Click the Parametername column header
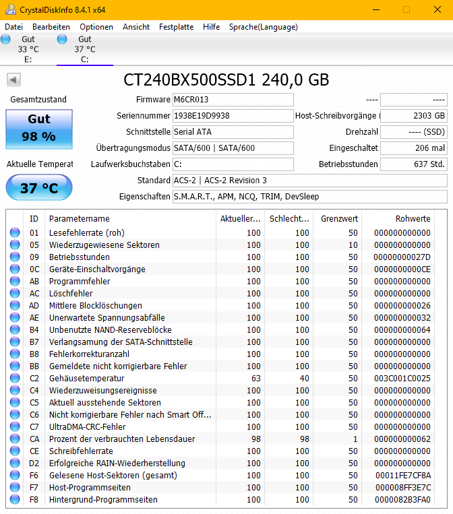453x514 pixels. click(x=130, y=219)
